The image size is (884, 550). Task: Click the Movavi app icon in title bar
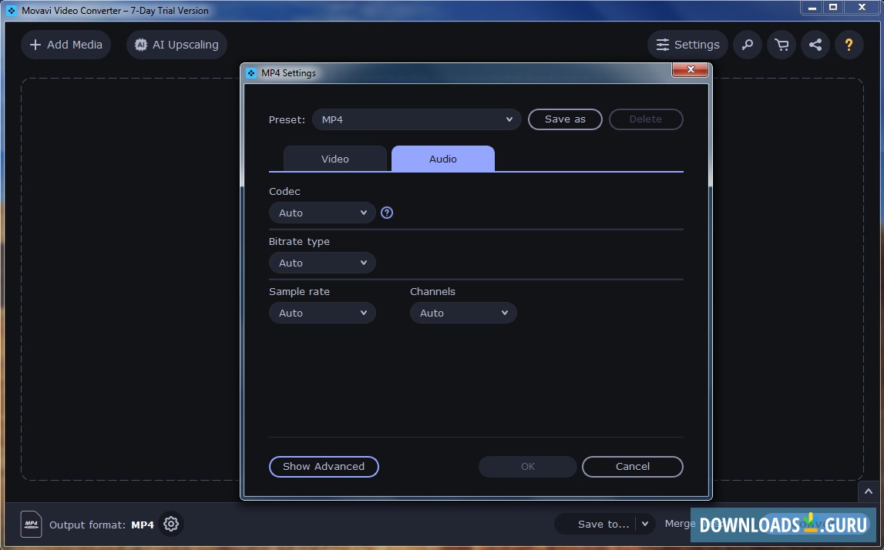(x=12, y=10)
